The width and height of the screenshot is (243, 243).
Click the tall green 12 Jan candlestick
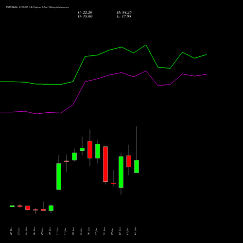(121, 172)
